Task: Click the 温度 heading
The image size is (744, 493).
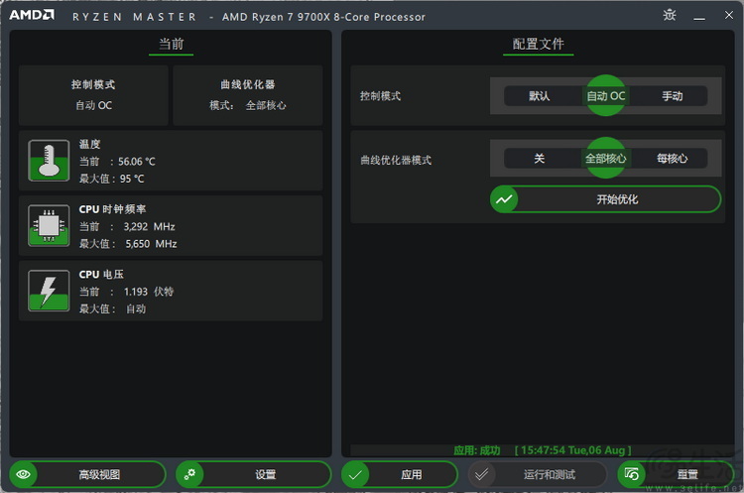Action: pyautogui.click(x=89, y=144)
